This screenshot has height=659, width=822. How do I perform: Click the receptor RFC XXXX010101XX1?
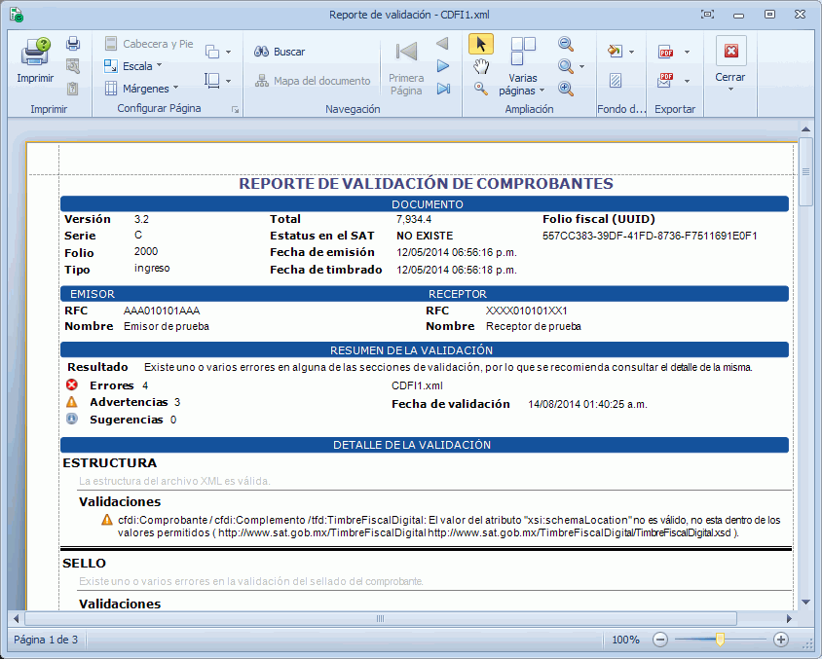point(526,311)
